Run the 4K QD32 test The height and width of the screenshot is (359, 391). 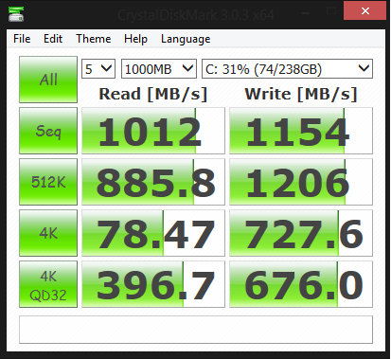point(48,284)
